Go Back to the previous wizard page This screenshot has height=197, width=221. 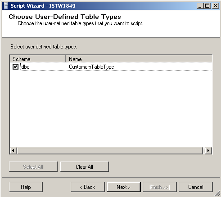point(88,187)
